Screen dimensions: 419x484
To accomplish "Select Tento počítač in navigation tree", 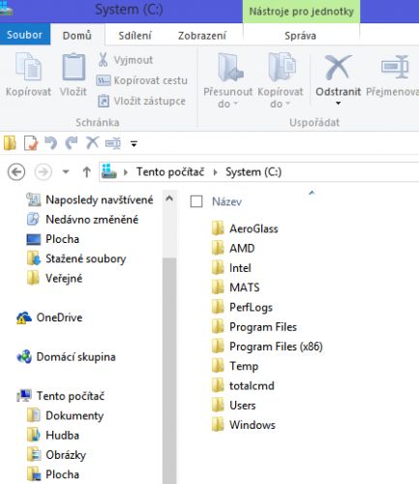I will tap(61, 396).
